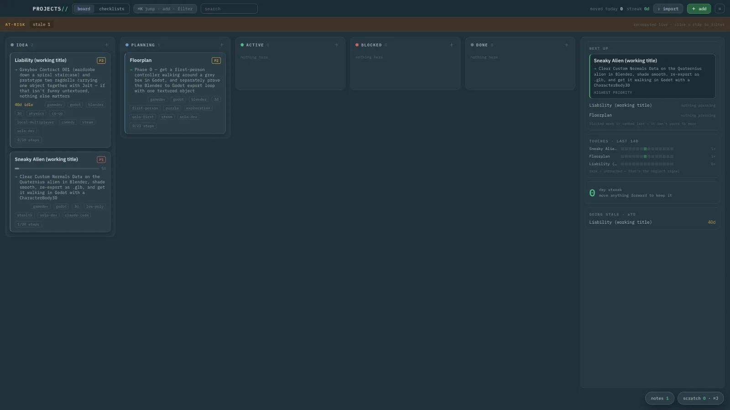Viewport: 730px width, 410px height.
Task: Open the scratch pad button
Action: tap(700, 398)
